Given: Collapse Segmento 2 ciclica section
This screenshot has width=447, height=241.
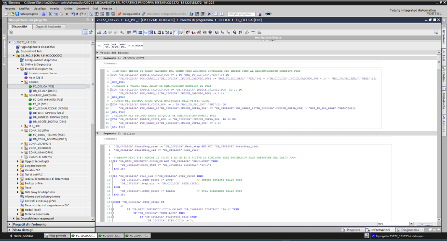Looking at the screenshot, I should pos(98,133).
